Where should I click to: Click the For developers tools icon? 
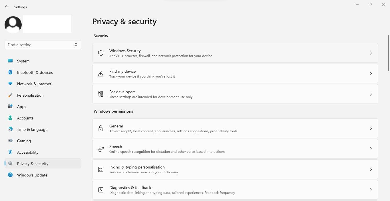[100, 94]
